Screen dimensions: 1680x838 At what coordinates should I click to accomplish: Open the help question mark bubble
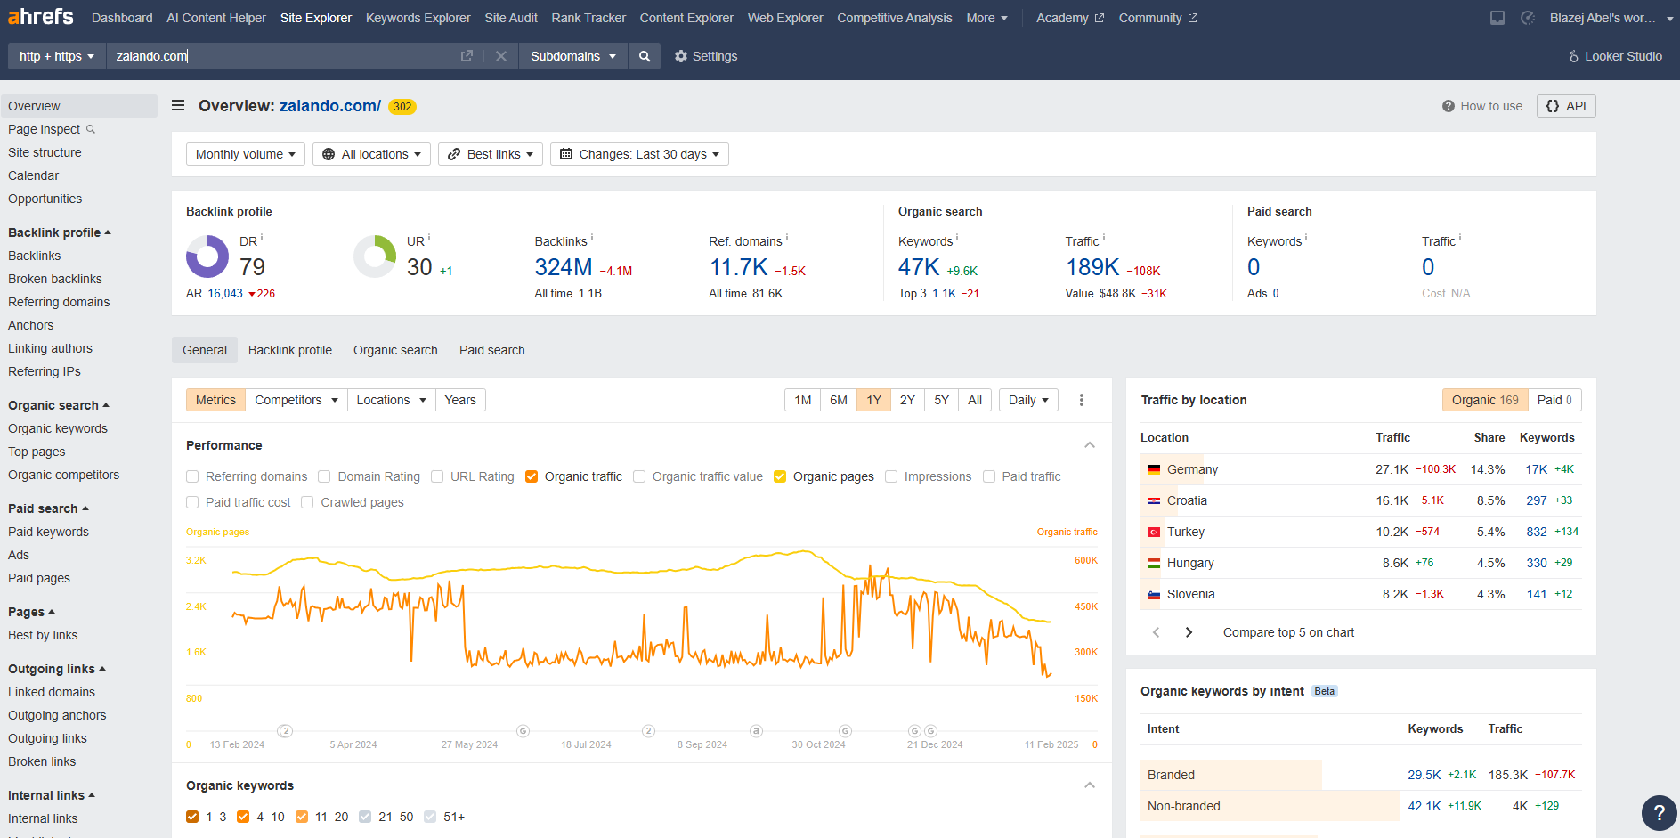click(1659, 812)
